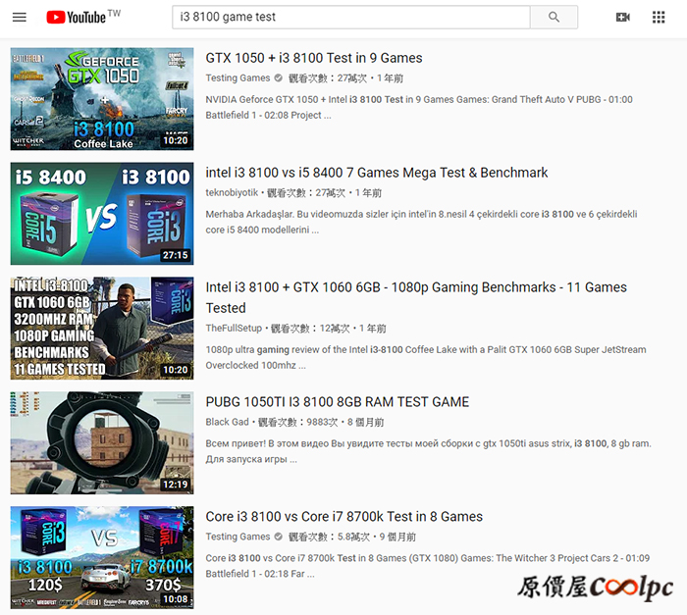687x615 pixels.
Task: Click the 10:20 duration badge on GTX 1050 thumbnail
Action: [176, 140]
